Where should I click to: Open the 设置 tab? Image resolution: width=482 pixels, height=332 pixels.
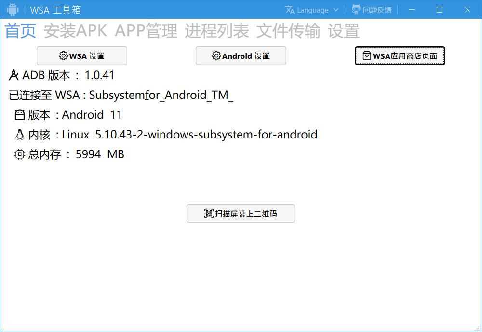coord(343,31)
